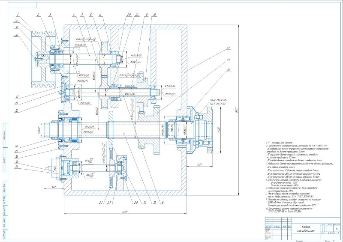Image resolution: width=343 pixels, height=242 pixels.
Task: Click part callout number 2
Action: point(38,15)
